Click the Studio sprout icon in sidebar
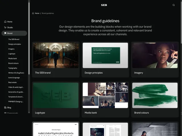This screenshot has width=182, height=136. pos(5,27)
